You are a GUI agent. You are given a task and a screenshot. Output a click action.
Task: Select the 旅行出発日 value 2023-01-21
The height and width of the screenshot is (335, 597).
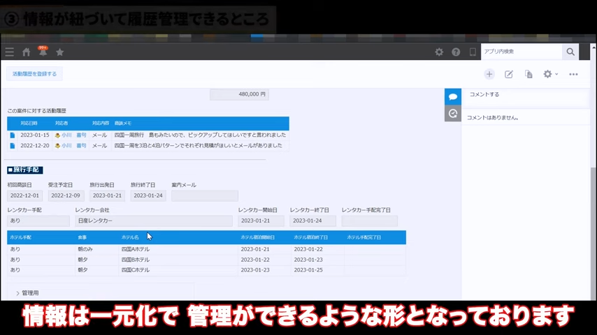[107, 195]
